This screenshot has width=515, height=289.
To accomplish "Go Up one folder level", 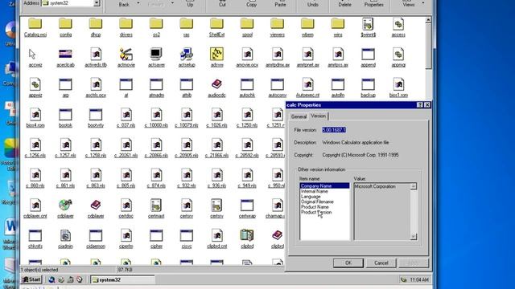I will [190, 4].
